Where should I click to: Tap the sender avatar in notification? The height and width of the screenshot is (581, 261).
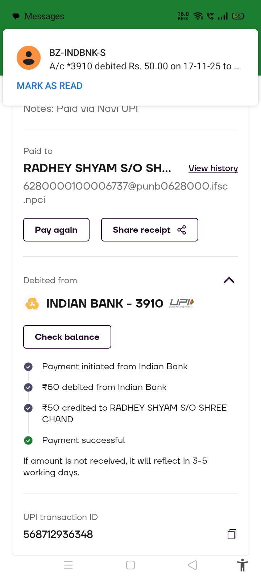[x=29, y=58]
